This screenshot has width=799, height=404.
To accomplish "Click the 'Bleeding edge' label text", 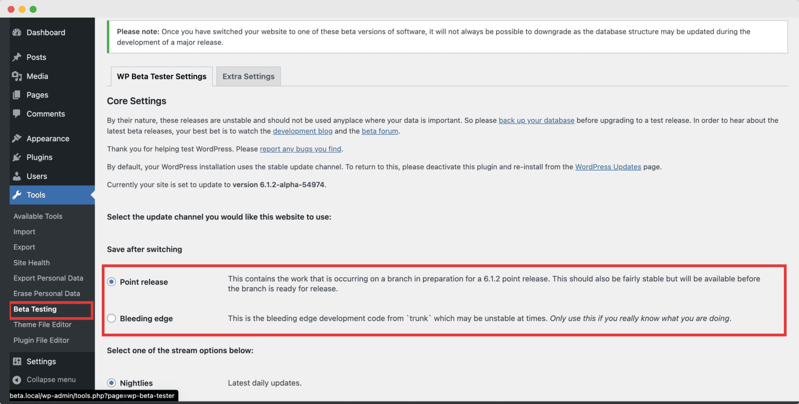I will click(146, 319).
